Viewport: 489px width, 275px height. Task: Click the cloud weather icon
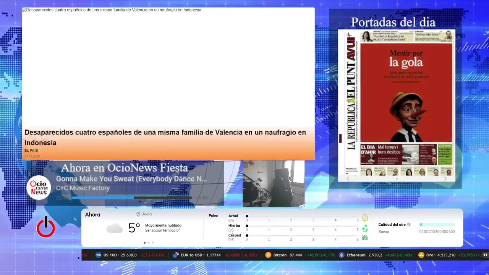115,228
